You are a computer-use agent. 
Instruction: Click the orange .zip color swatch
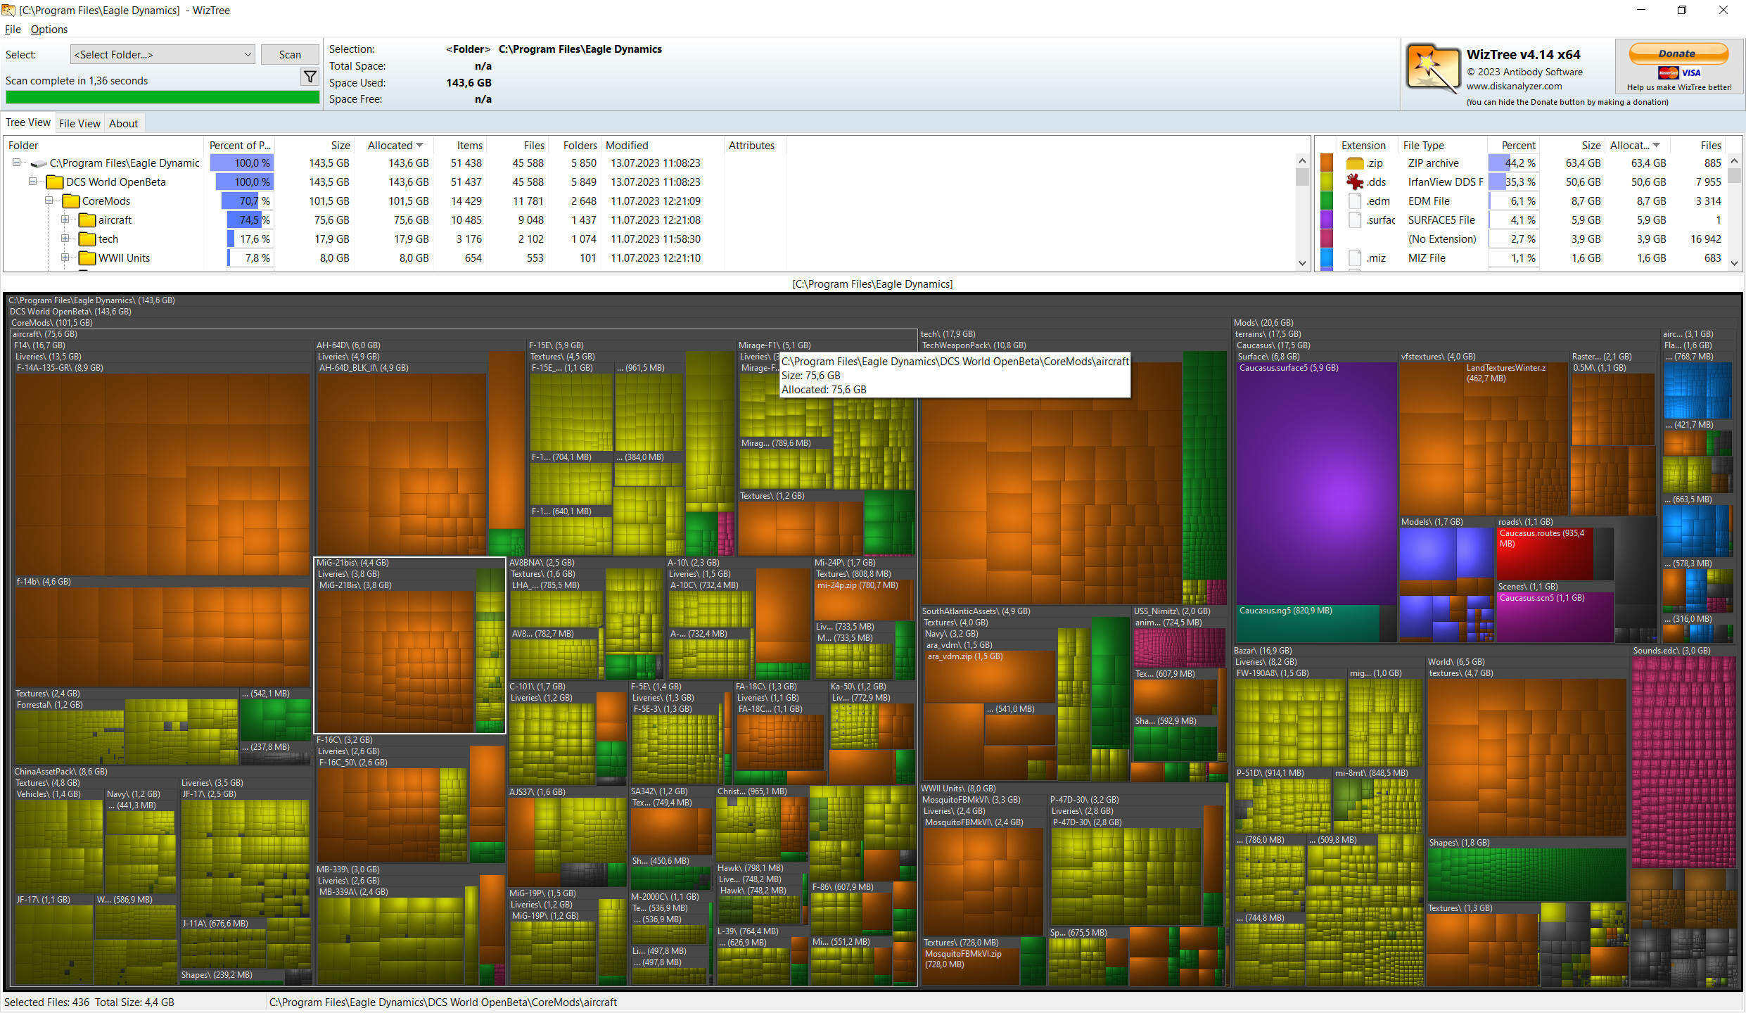tap(1327, 163)
